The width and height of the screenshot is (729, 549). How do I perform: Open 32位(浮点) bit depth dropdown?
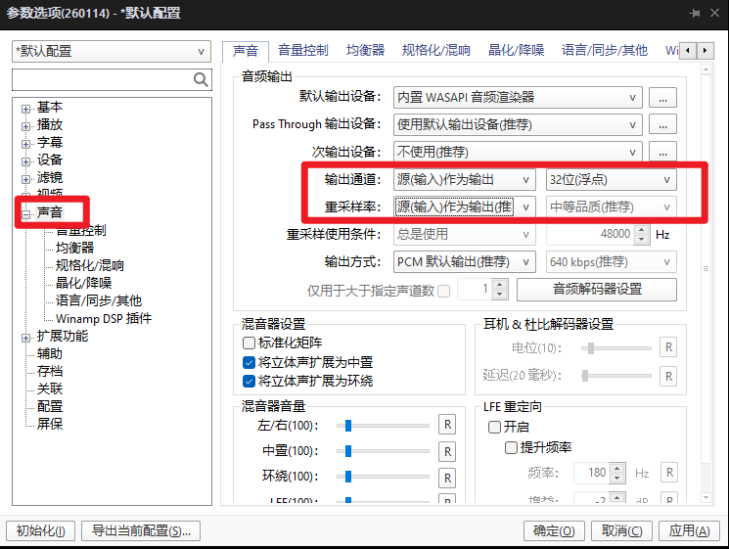612,180
